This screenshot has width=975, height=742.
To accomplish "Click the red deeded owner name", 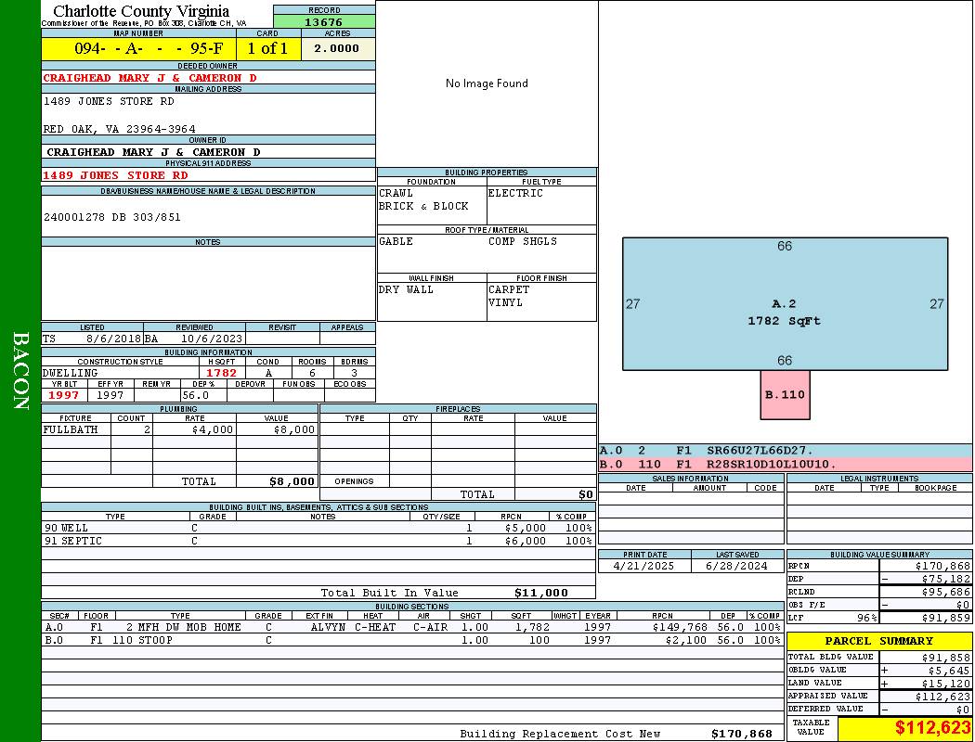I will [149, 78].
